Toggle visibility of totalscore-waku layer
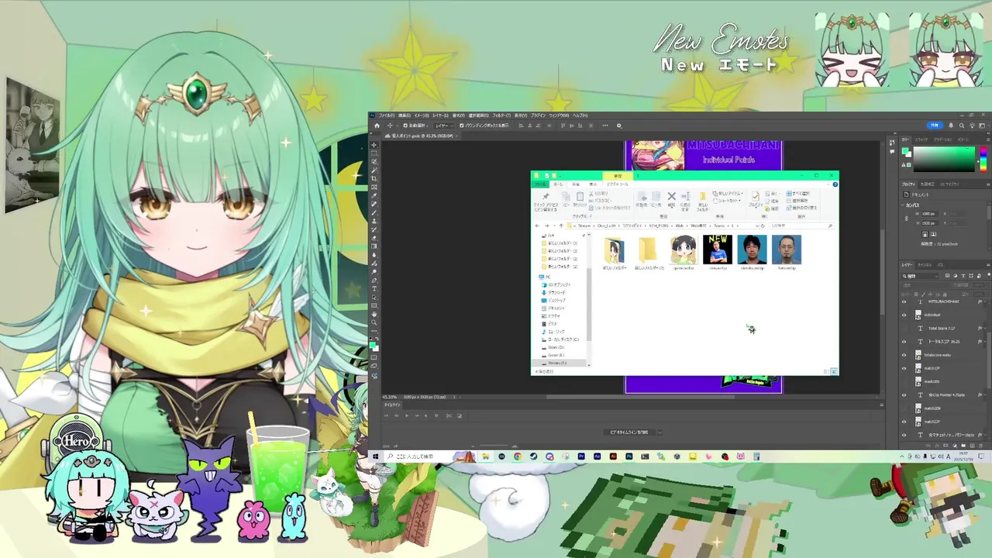This screenshot has height=558, width=992. [x=904, y=355]
